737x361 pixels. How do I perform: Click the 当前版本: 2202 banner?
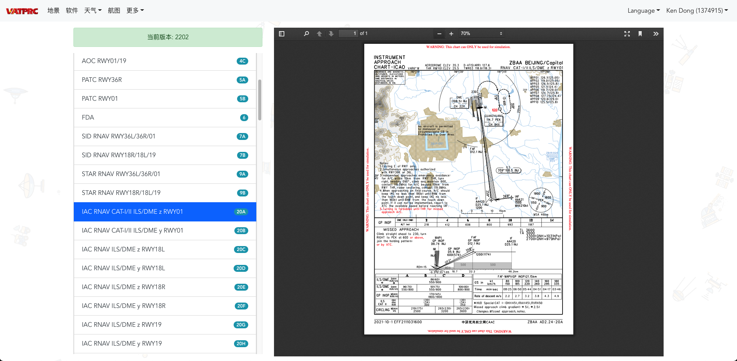pyautogui.click(x=168, y=37)
